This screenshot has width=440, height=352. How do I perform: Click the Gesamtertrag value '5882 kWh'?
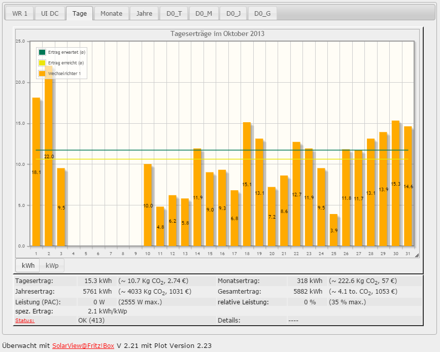click(x=308, y=292)
